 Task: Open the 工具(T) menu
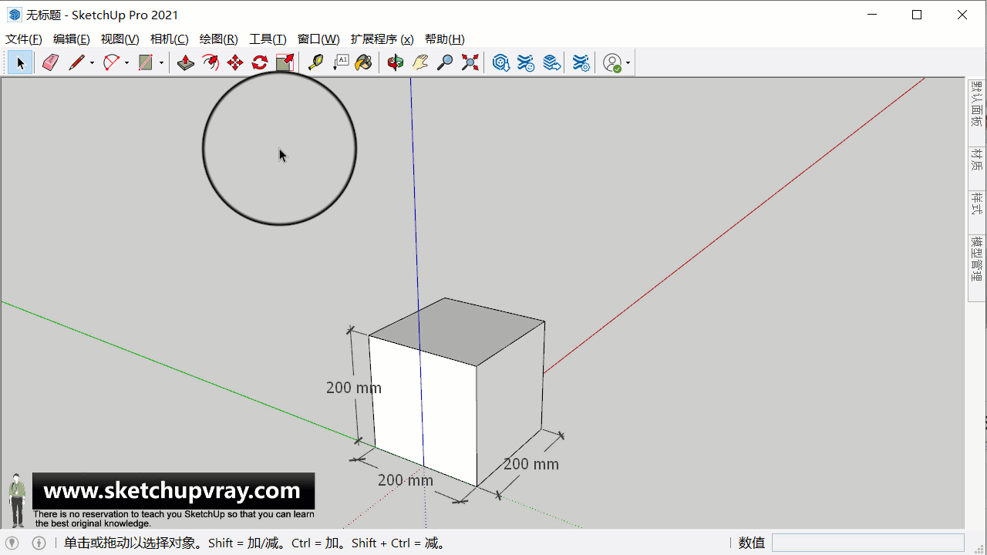click(x=268, y=39)
